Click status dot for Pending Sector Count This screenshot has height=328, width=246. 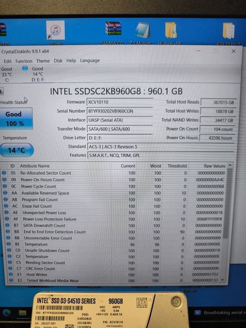click(10, 262)
